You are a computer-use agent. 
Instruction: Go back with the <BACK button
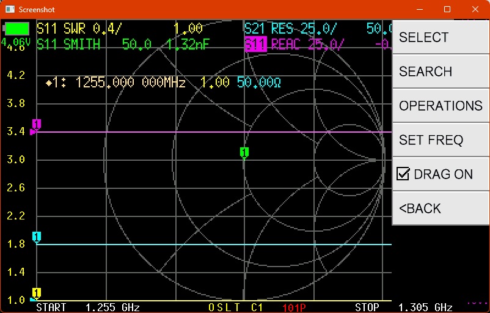coord(440,208)
